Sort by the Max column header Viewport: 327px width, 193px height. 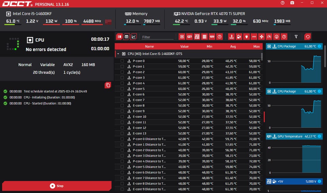click(x=256, y=47)
